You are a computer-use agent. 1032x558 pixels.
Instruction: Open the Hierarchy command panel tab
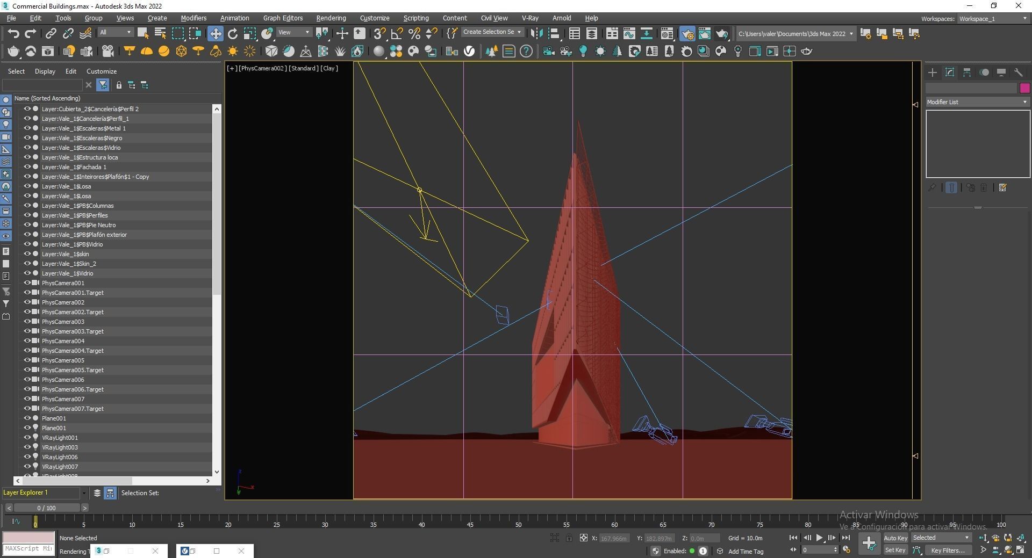[x=967, y=72]
